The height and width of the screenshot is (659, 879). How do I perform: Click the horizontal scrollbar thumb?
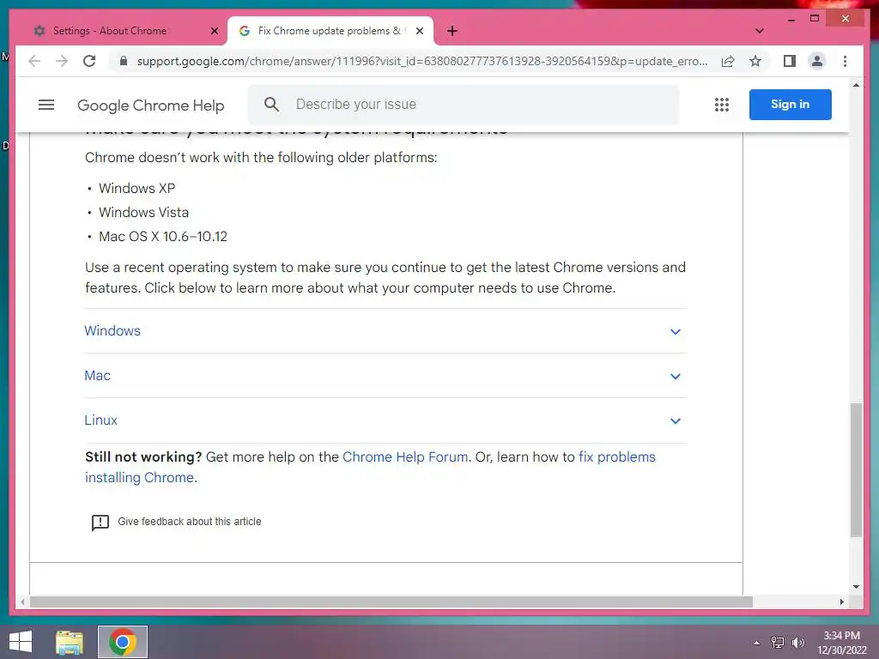click(391, 602)
